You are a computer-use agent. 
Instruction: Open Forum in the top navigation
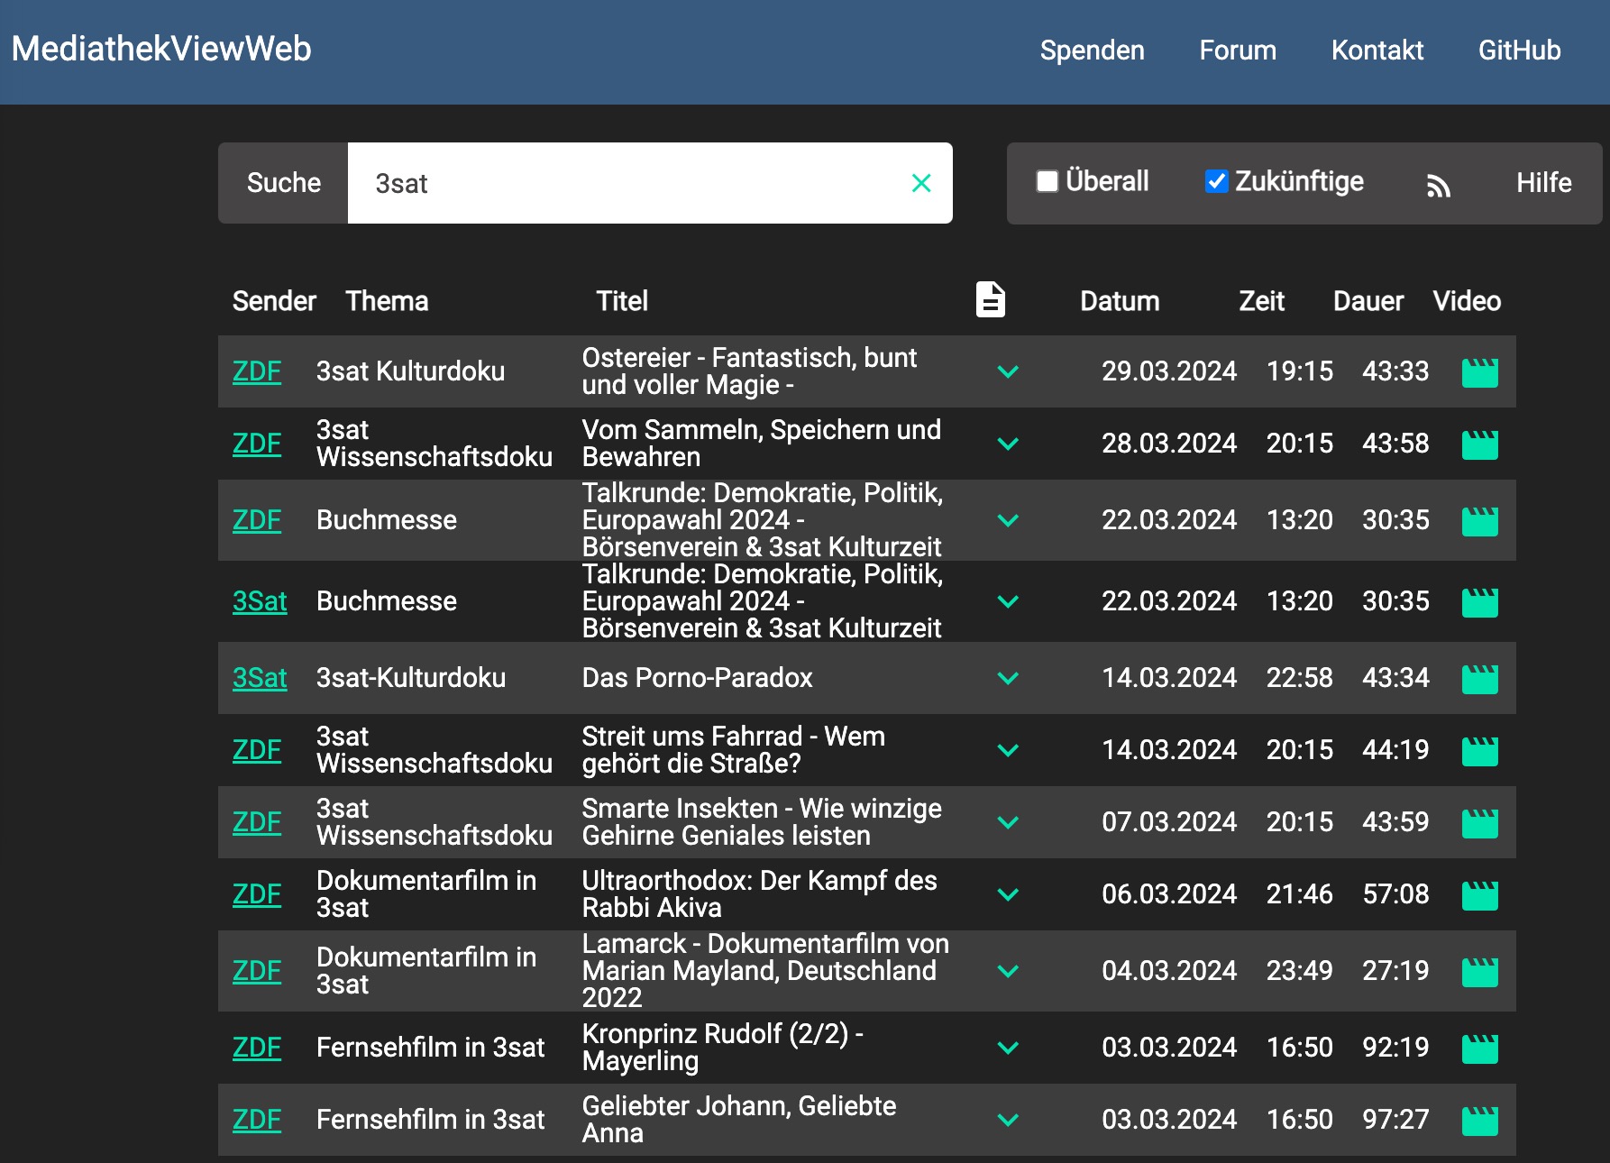[1238, 50]
